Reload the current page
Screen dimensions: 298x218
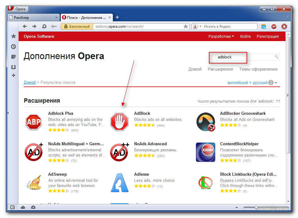[x=44, y=26]
